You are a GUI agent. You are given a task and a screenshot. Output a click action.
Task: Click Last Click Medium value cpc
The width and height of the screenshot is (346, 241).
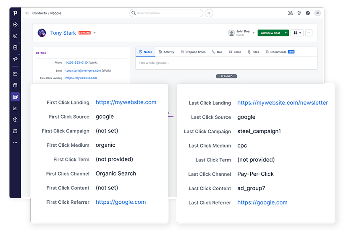242,145
